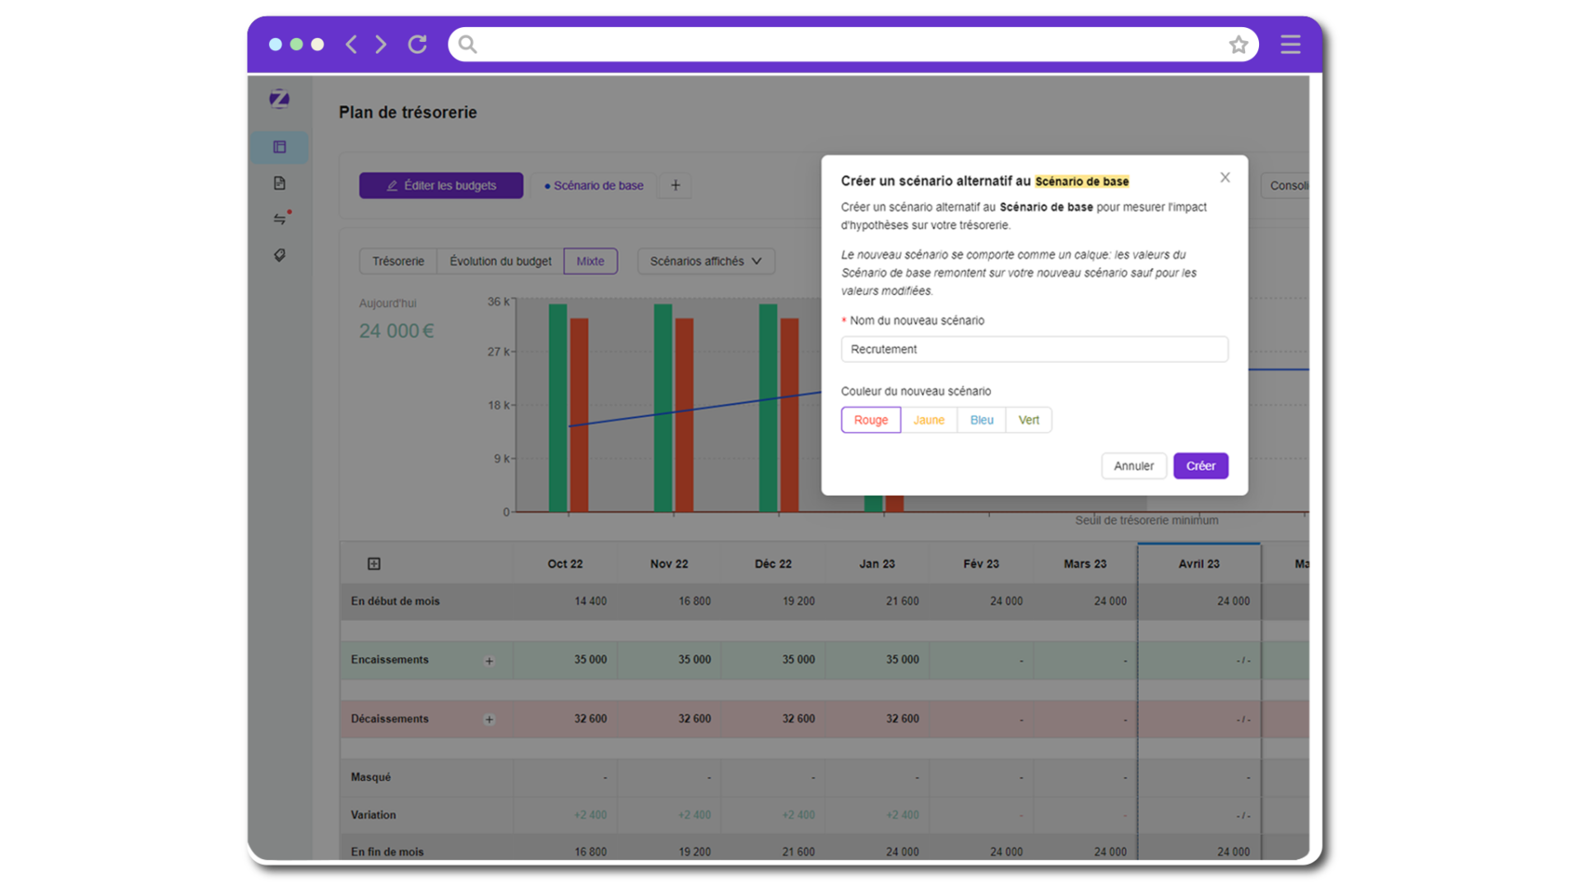Viewport: 1580px width, 887px height.
Task: Select Vert as scenario color
Action: click(x=1029, y=420)
